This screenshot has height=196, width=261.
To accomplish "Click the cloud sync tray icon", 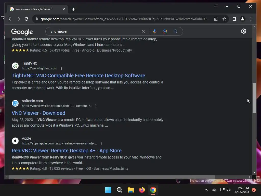I will (214, 190).
